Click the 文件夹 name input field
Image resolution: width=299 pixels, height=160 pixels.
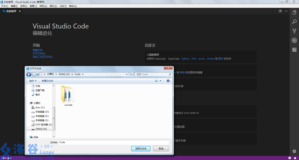tap(114, 143)
